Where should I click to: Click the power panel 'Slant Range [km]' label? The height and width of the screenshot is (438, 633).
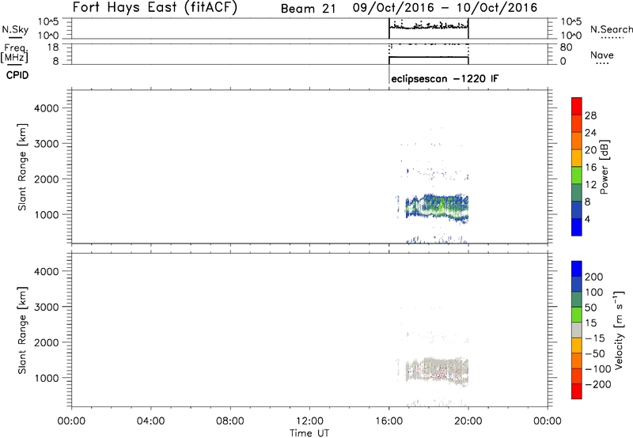(x=22, y=167)
